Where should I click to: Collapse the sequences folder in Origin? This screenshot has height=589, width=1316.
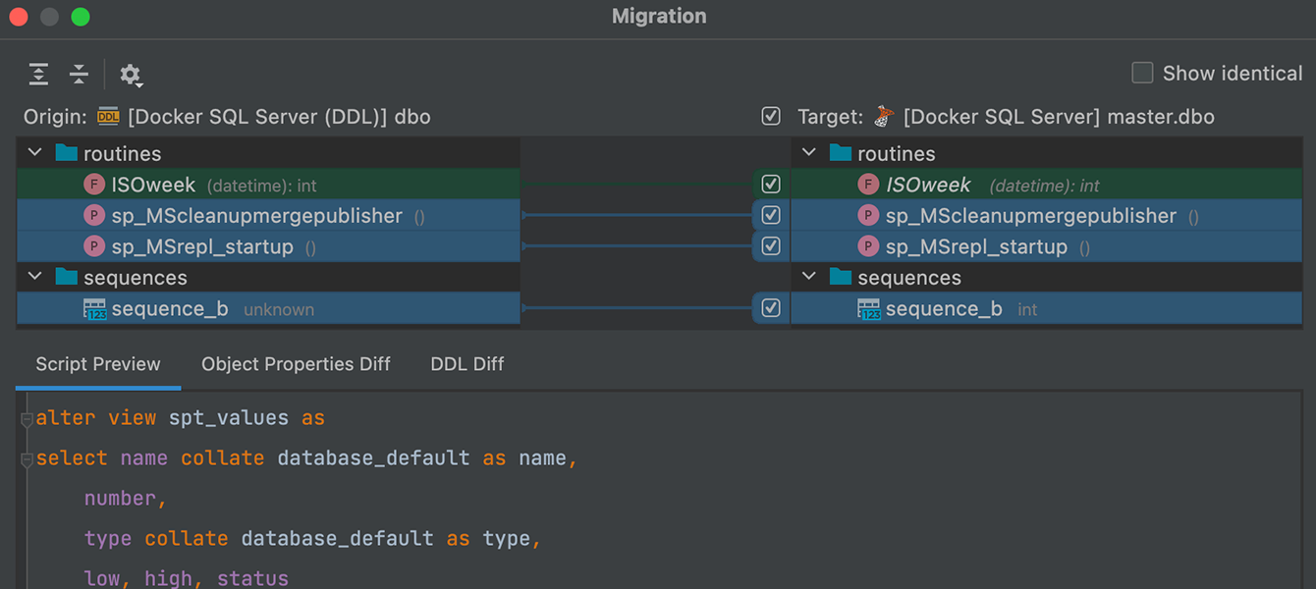click(35, 278)
